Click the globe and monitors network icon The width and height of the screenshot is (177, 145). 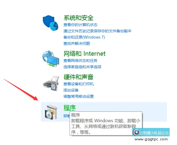(x=51, y=59)
